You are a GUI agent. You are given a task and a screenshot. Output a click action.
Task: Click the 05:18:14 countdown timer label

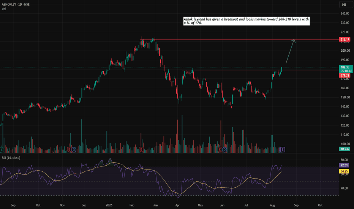pos(346,71)
